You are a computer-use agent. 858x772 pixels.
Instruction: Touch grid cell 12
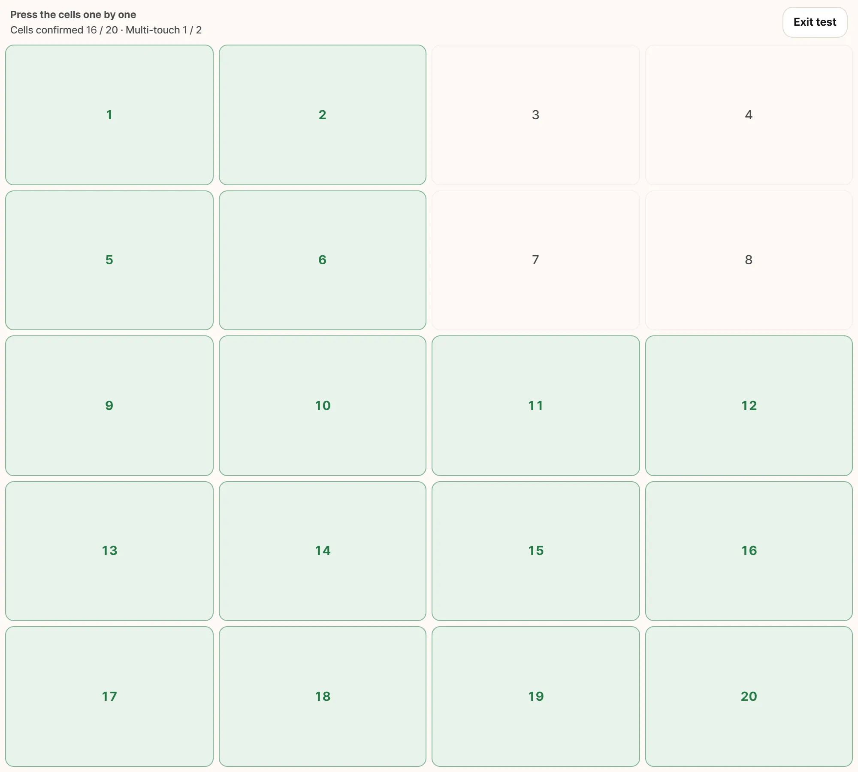click(x=749, y=406)
